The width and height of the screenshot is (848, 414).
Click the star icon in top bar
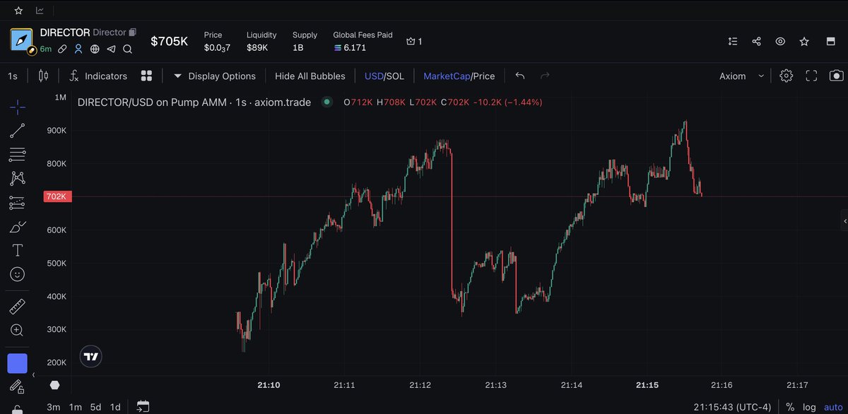[x=18, y=11]
